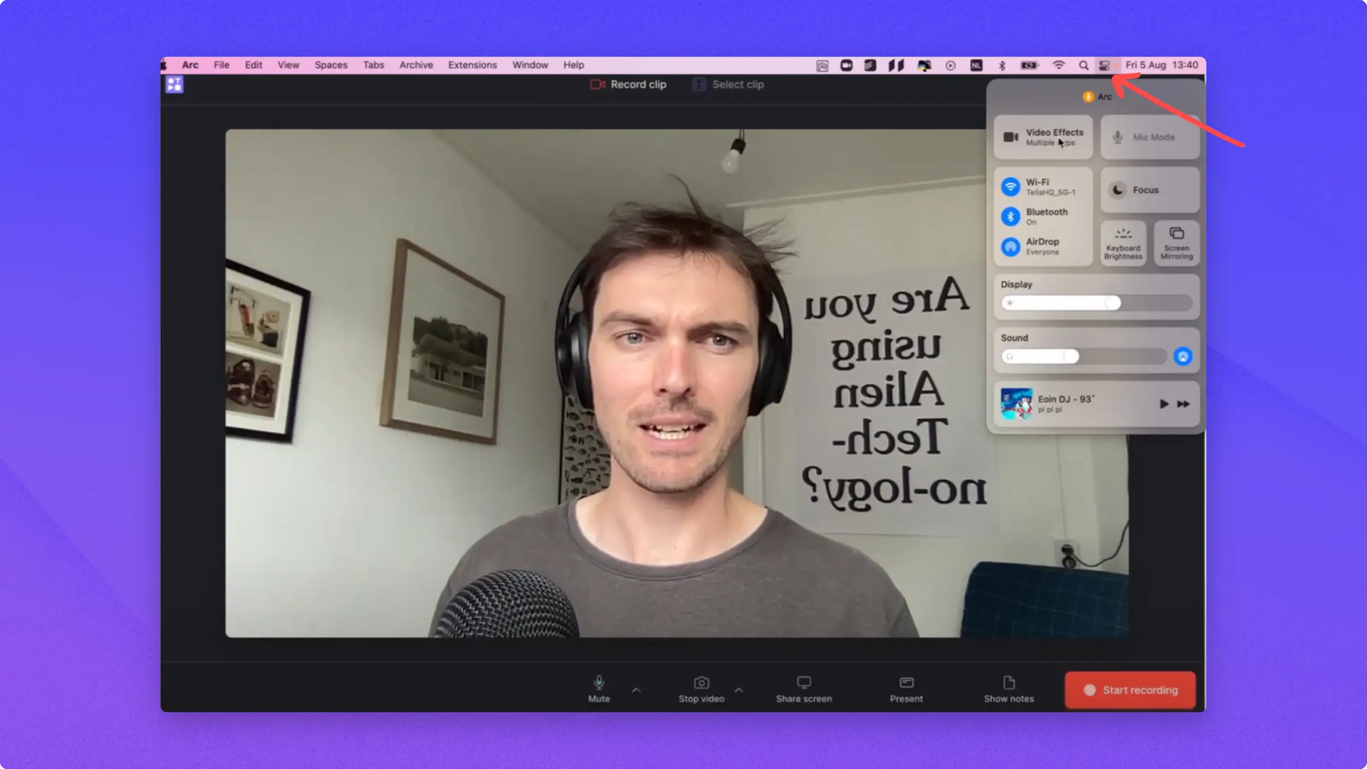Viewport: 1367px width, 769px height.
Task: Expand the microphone options chevron
Action: 636,690
